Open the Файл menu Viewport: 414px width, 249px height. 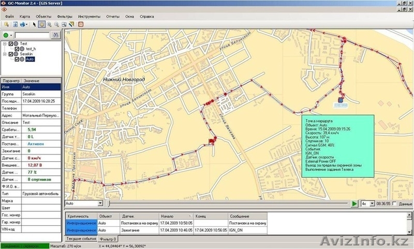click(x=9, y=17)
